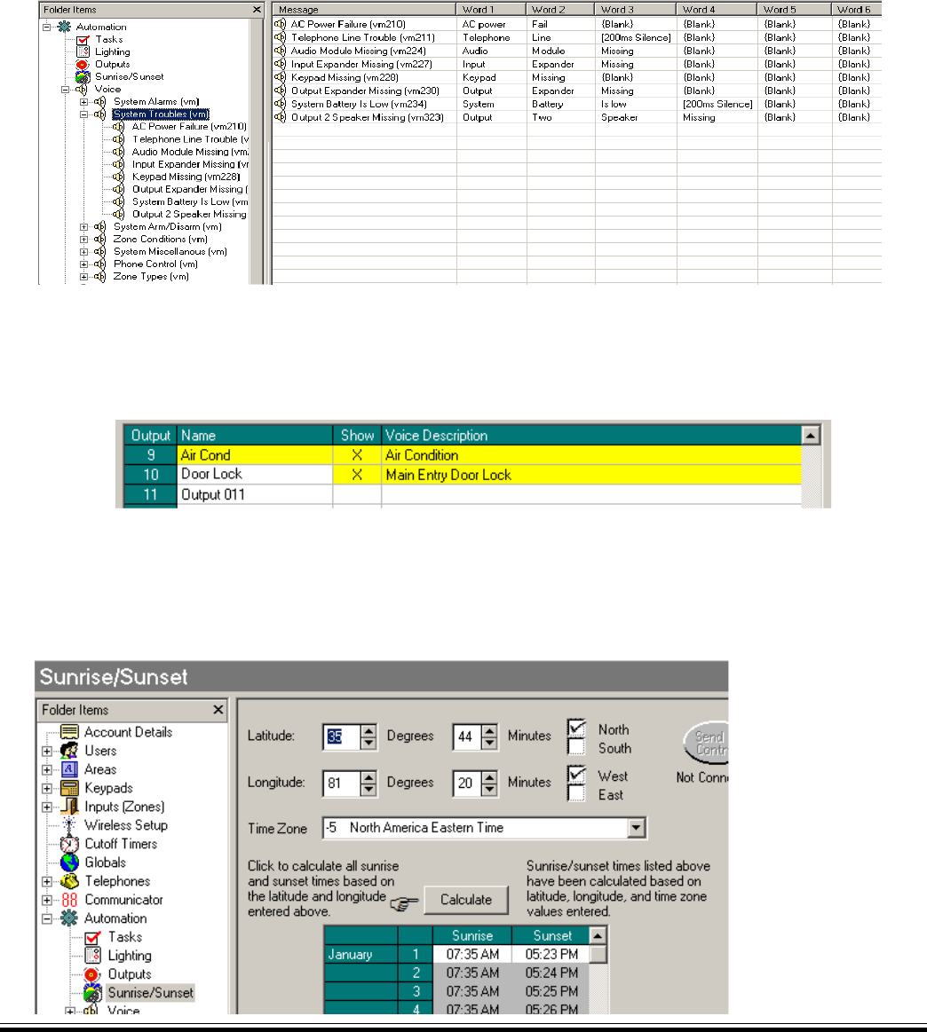This screenshot has height=1032, width=927.
Task: Click the Users icon in folder tree
Action: tap(69, 751)
